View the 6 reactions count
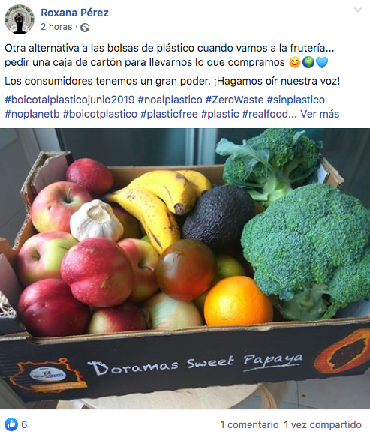The image size is (370, 437). click(24, 424)
